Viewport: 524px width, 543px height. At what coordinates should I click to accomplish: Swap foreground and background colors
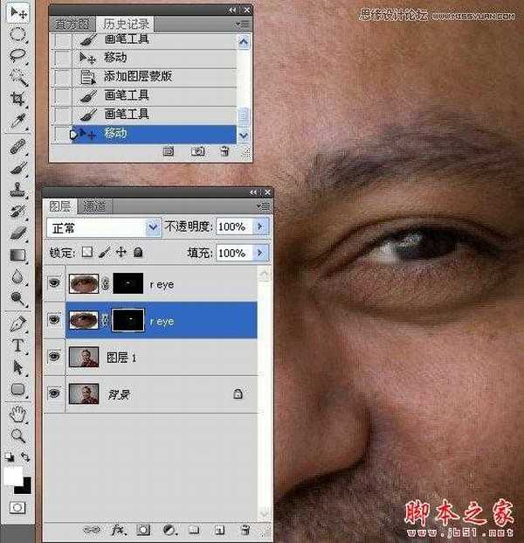coord(25,456)
